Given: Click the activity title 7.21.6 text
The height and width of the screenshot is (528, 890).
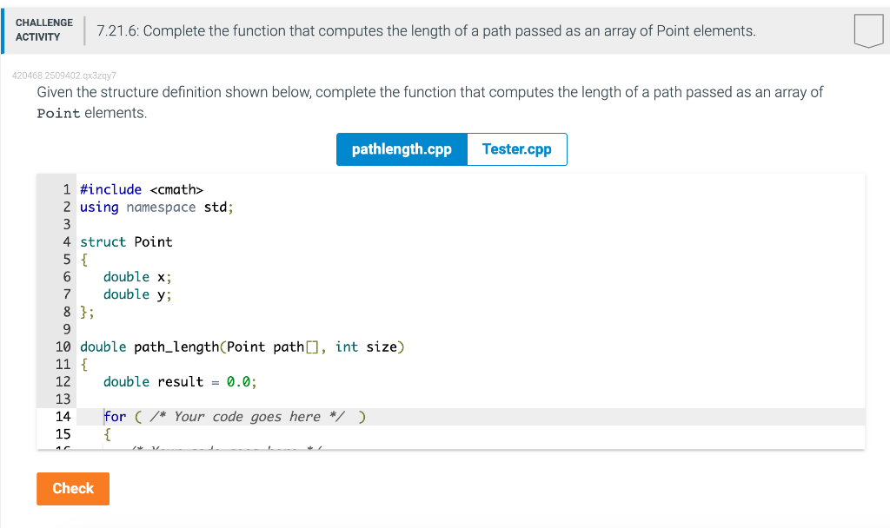Looking at the screenshot, I should 426,30.
